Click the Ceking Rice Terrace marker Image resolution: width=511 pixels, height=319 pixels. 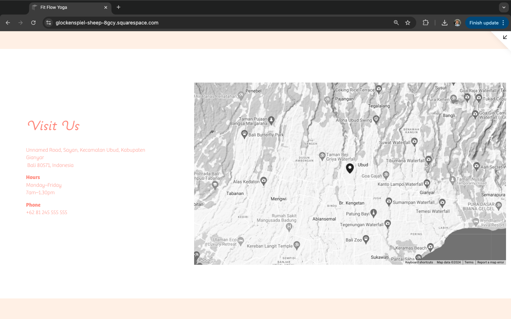point(379,89)
